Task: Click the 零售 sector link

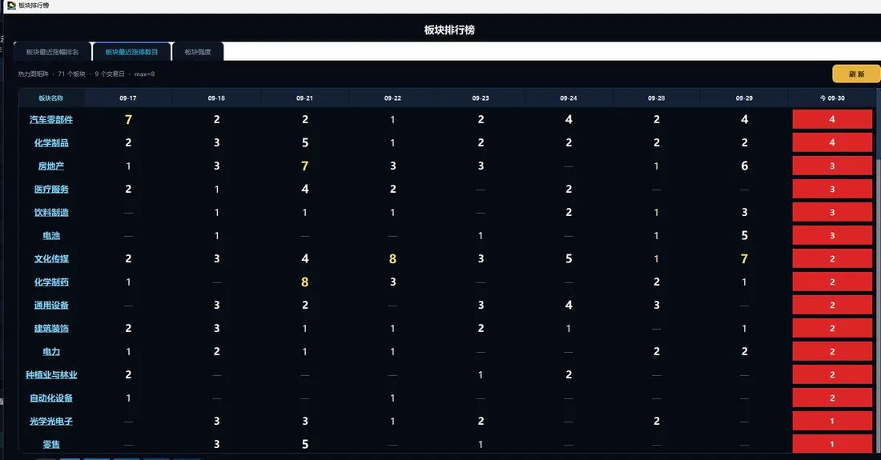Action: click(x=51, y=444)
